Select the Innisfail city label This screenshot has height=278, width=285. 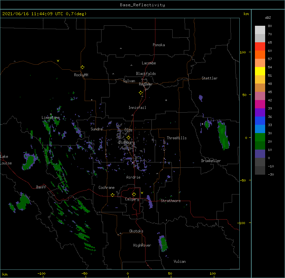137,108
